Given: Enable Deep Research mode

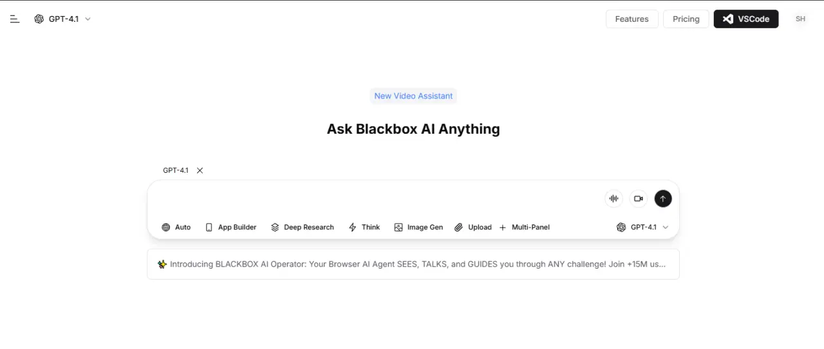Looking at the screenshot, I should point(302,228).
